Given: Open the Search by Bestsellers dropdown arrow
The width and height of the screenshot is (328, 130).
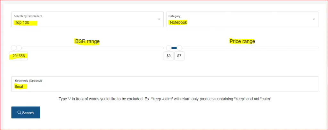Looking at the screenshot, I should [159, 19].
